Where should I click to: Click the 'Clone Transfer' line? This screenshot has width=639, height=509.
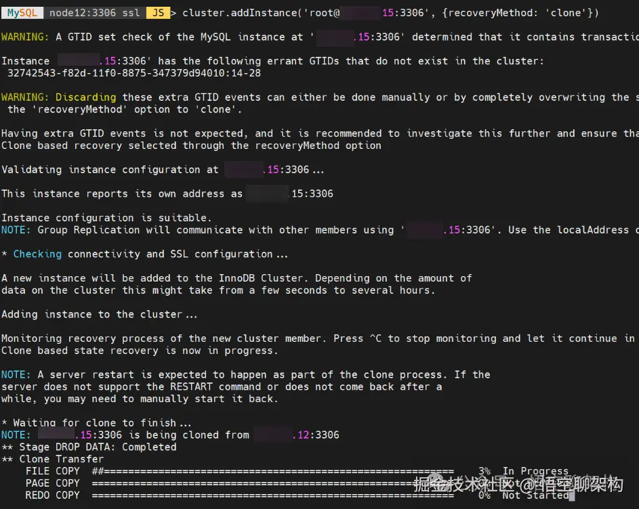click(53, 459)
